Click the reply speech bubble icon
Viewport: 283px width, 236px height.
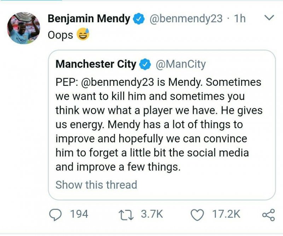pyautogui.click(x=54, y=214)
